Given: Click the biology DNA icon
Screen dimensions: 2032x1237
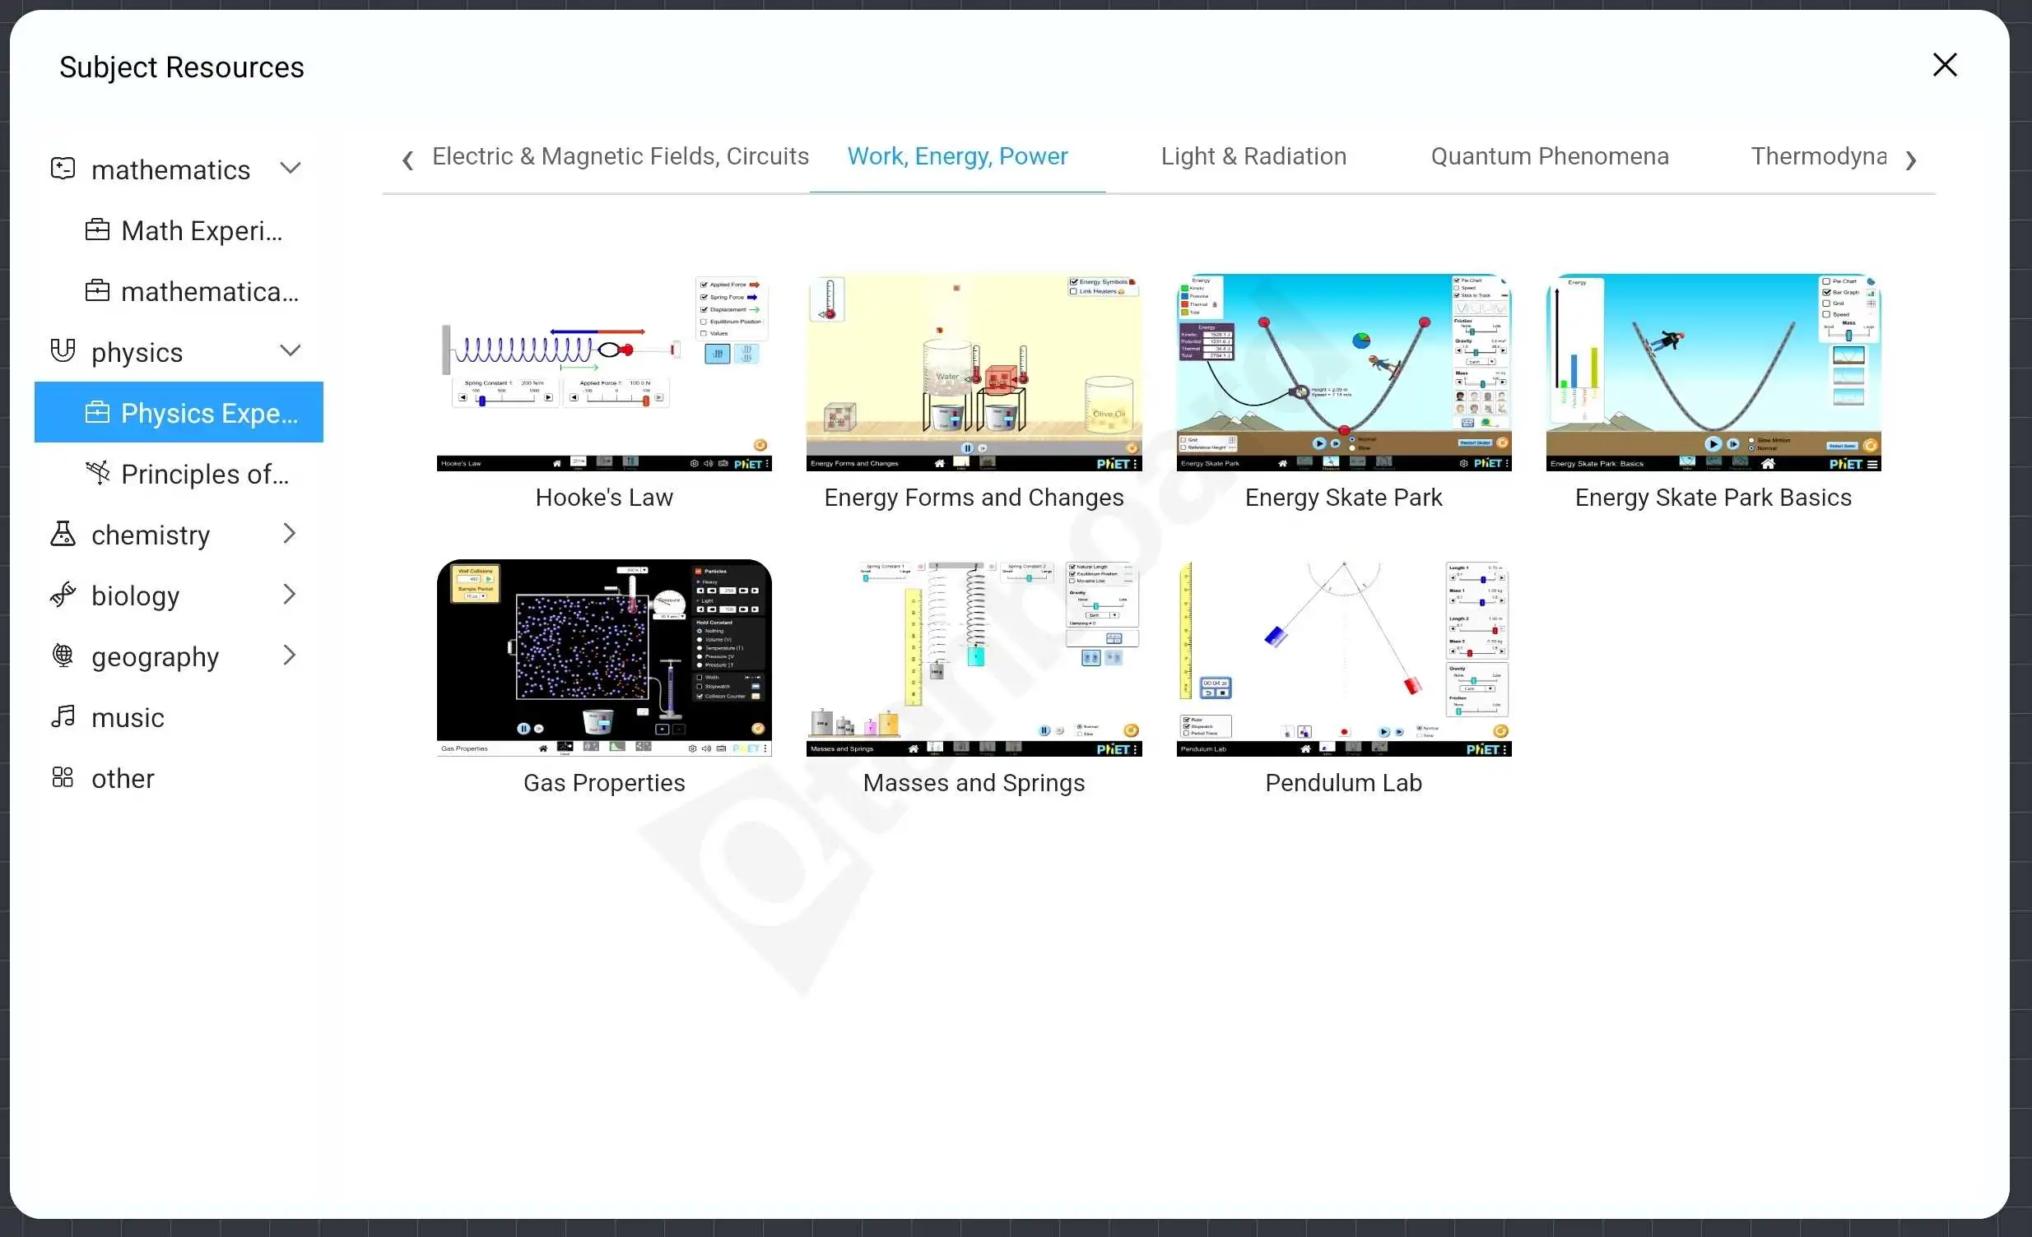Looking at the screenshot, I should [63, 595].
